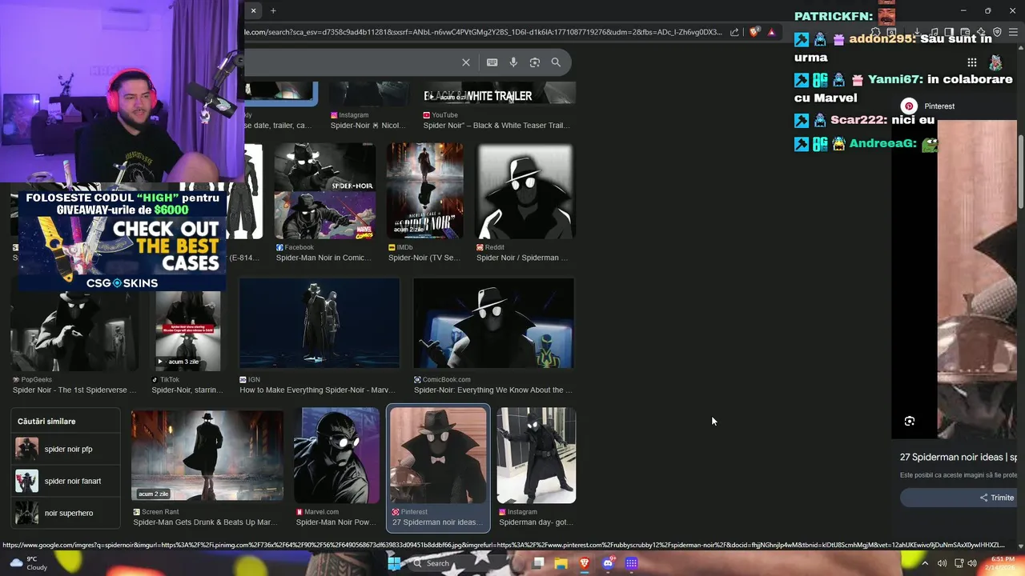Open the IMDb Spider-Noir TV series poster

424,190
